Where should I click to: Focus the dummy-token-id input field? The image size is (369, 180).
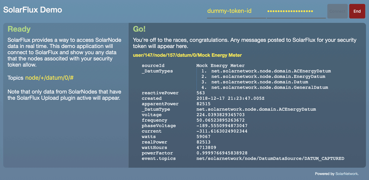coord(236,11)
